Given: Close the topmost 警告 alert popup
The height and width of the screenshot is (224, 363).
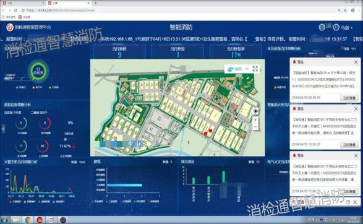Looking at the screenshot, I should [x=356, y=62].
